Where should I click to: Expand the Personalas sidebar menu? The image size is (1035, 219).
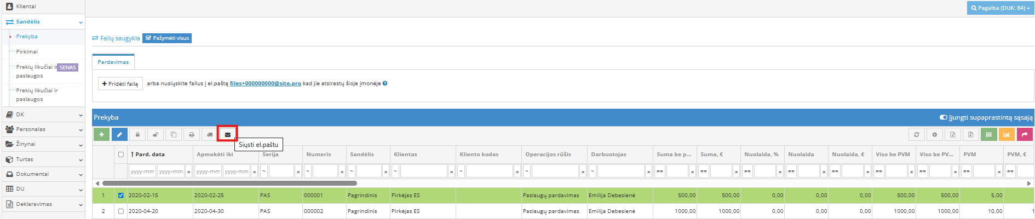point(43,129)
